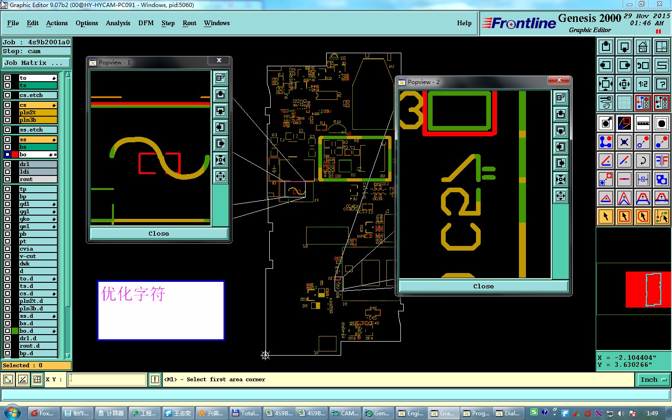Click the pointer in polygon select icon
672x420 pixels.
pos(643,217)
